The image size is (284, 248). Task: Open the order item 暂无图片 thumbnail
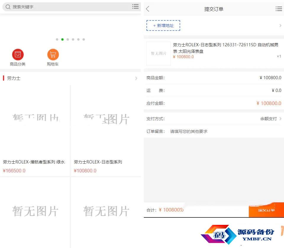pos(159,54)
